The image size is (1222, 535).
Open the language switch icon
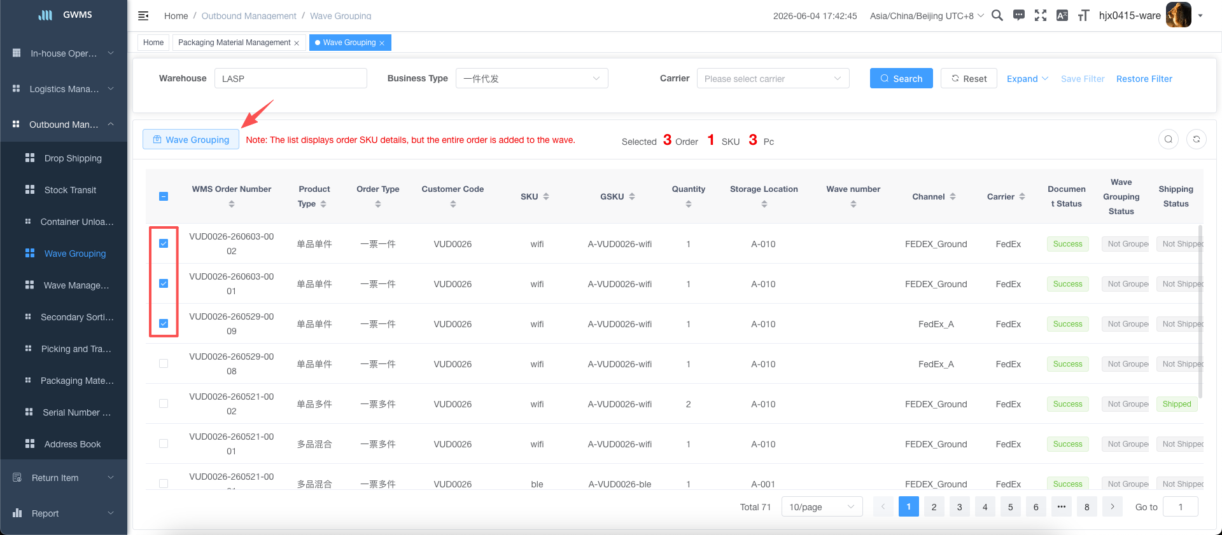point(1062,15)
